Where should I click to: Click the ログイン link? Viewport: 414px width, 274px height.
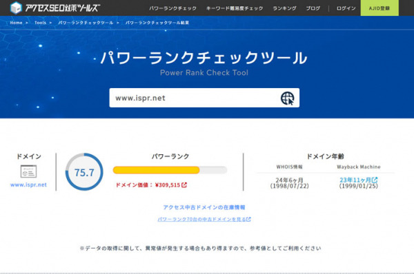pyautogui.click(x=346, y=8)
